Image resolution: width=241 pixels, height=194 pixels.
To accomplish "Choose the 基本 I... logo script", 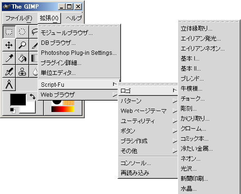I will click(209, 59).
